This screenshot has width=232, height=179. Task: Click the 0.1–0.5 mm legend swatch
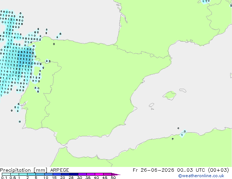[x=6, y=174]
